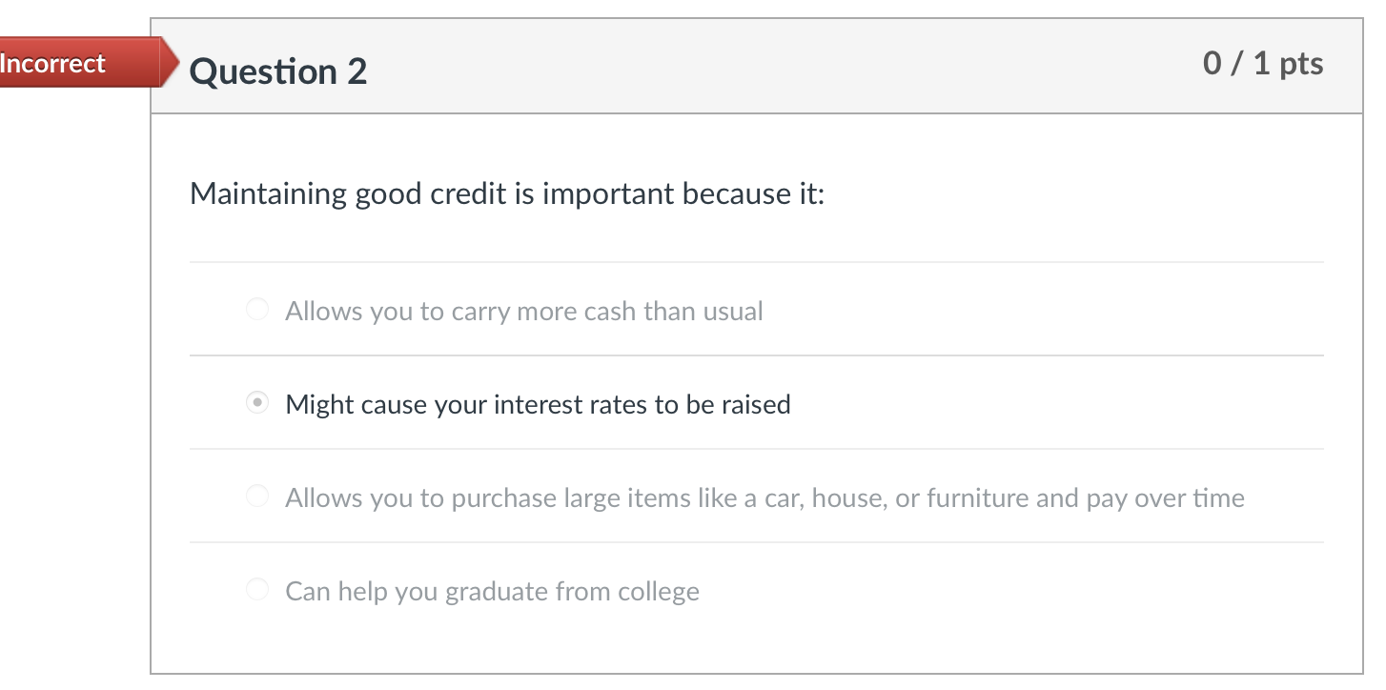Click answer text "Might cause your interest rates to be raised"
This screenshot has height=690, width=1386.
pos(538,404)
